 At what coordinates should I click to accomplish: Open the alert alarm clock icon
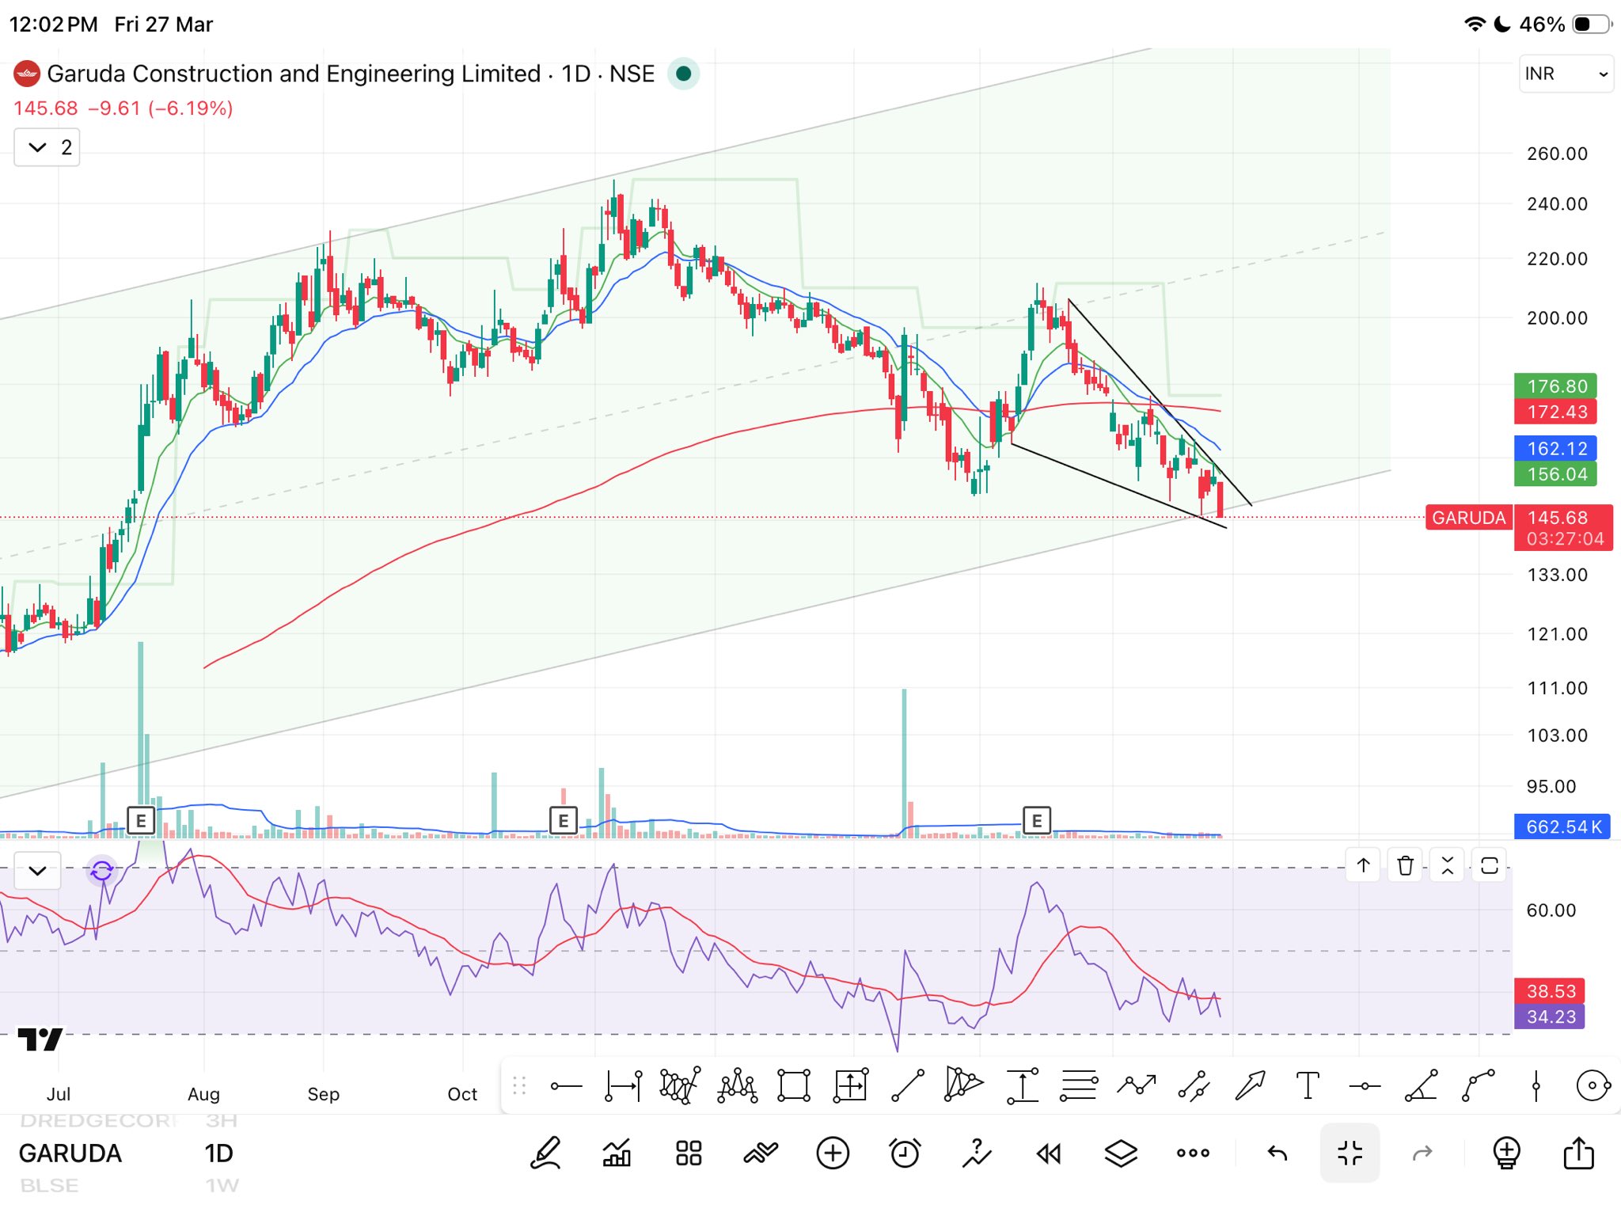tap(905, 1153)
